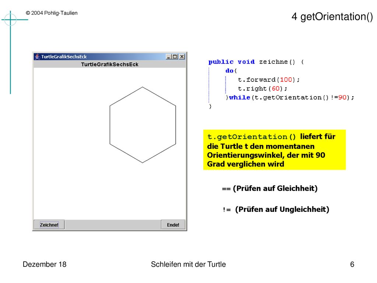Click the 'do{' keyword in code
This screenshot has height=283, width=377.
pos(231,71)
